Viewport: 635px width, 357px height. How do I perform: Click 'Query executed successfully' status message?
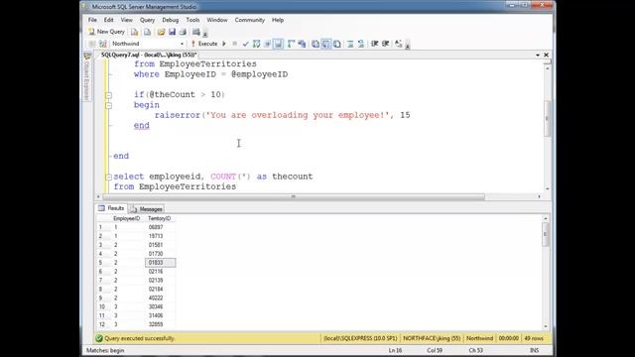point(139,338)
